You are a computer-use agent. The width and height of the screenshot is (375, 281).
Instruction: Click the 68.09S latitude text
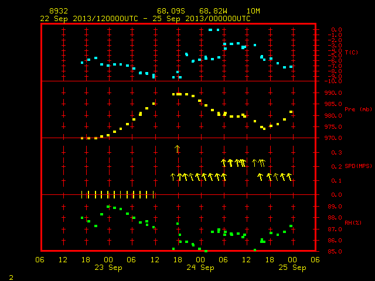coord(171,11)
